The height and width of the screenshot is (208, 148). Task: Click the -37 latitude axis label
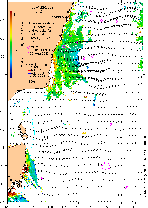[2, 75]
